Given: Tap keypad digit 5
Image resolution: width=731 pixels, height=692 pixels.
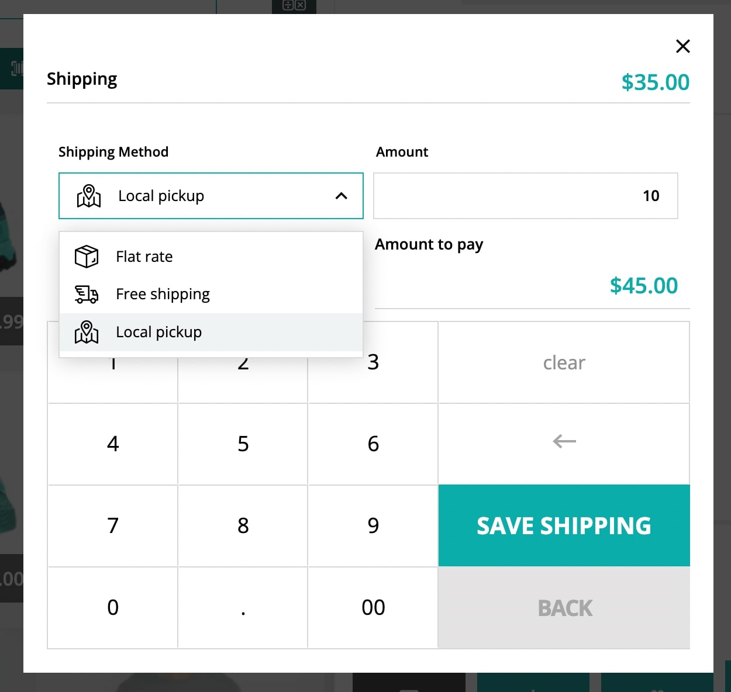Looking at the screenshot, I should 243,444.
